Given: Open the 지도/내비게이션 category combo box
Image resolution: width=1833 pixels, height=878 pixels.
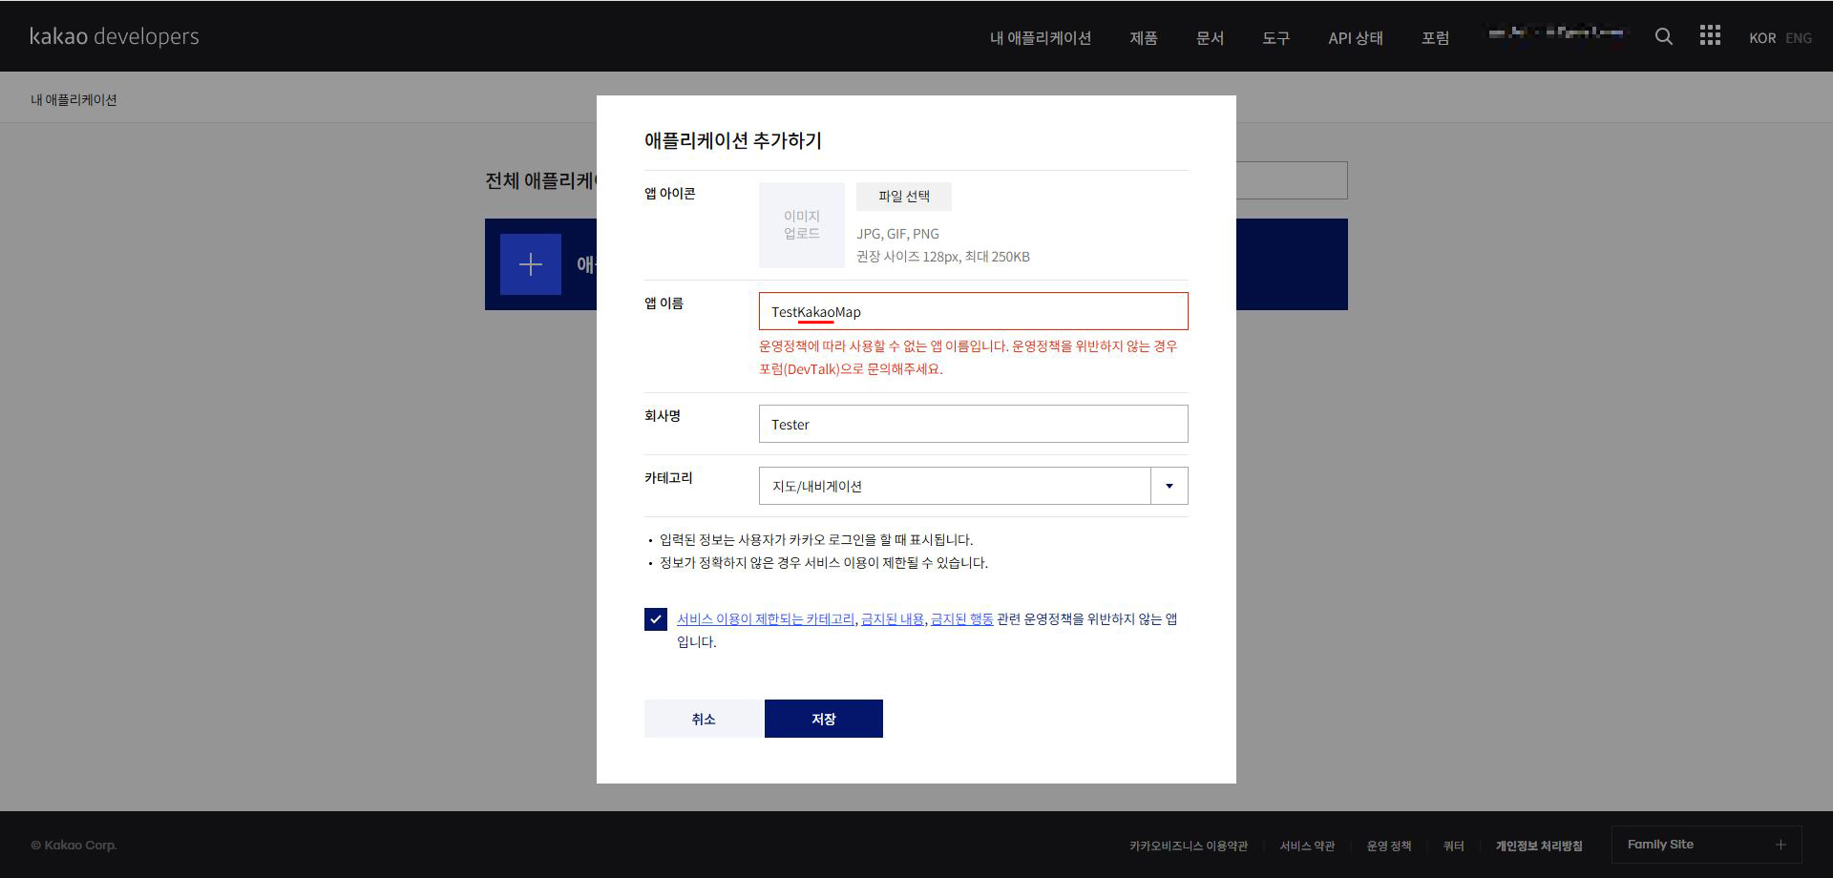Looking at the screenshot, I should click(973, 486).
